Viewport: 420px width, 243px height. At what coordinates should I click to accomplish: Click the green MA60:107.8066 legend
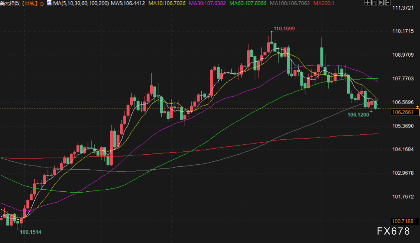pos(248,3)
